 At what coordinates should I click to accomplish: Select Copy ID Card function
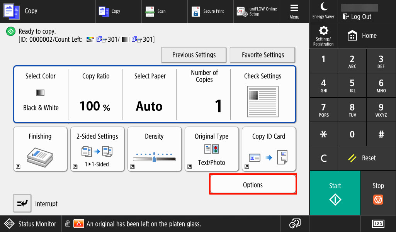pyautogui.click(x=269, y=149)
